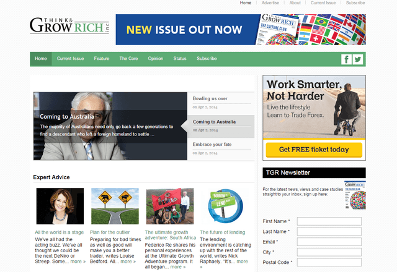Click the Think & Grow Rich logo
This screenshot has height=272, width=397.
click(69, 26)
